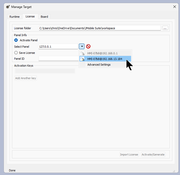This screenshot has height=175, width=180.
Task: Close the Manage Target dialog
Action: pyautogui.click(x=174, y=7)
